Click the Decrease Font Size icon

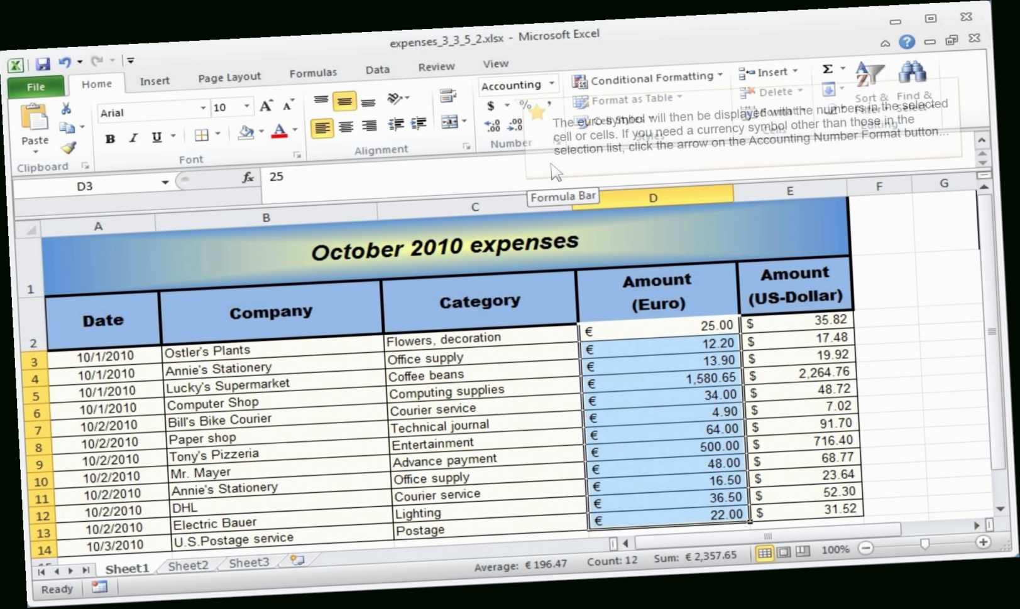[288, 105]
